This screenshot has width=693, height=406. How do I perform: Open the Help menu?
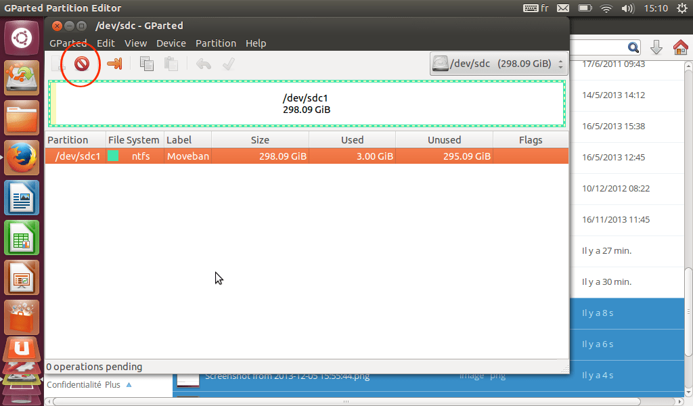pos(256,43)
